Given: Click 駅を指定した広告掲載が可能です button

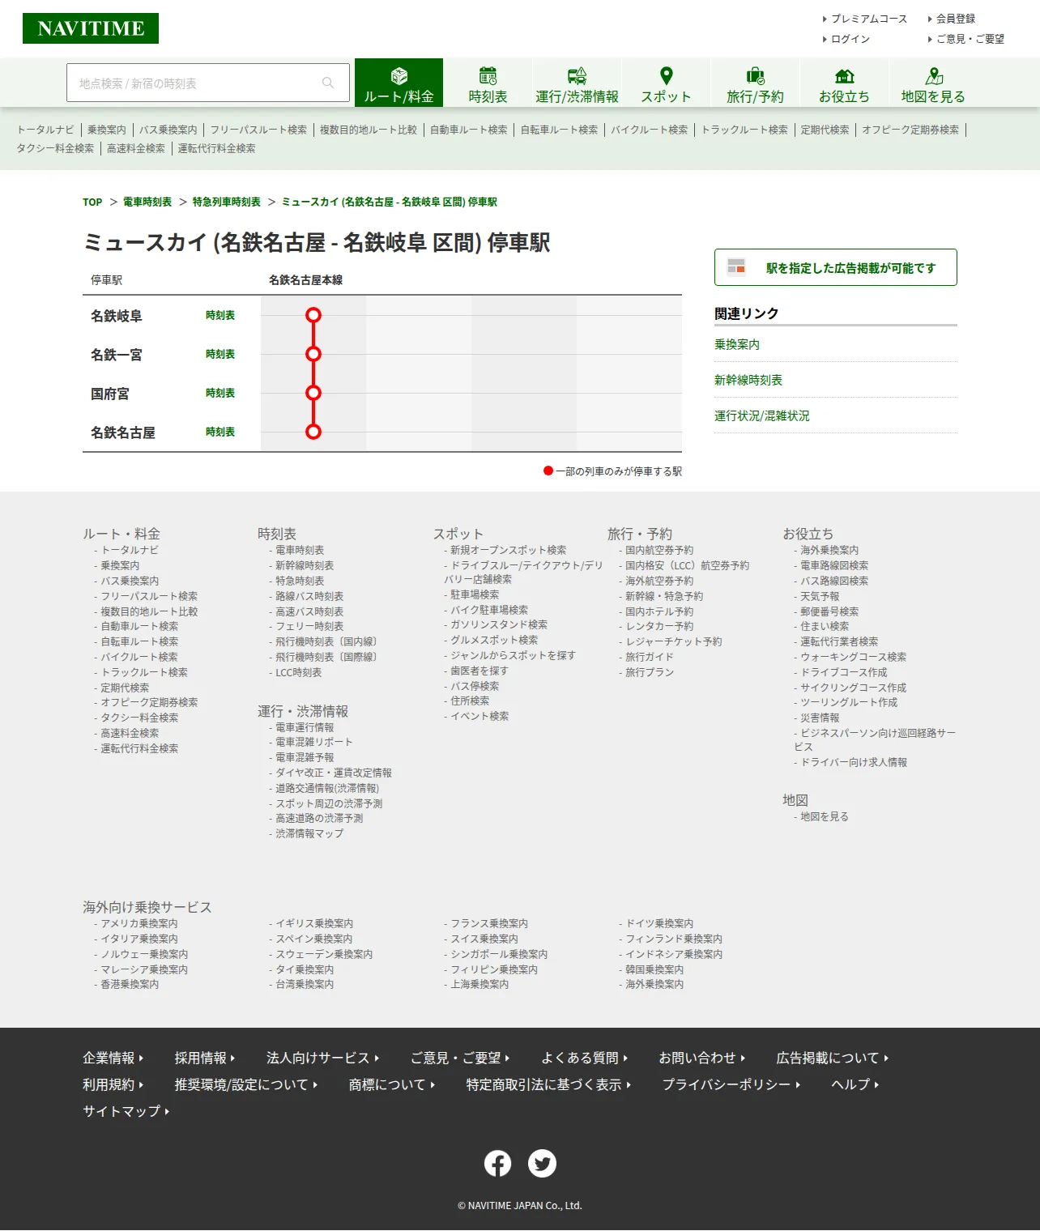Looking at the screenshot, I should tap(836, 267).
